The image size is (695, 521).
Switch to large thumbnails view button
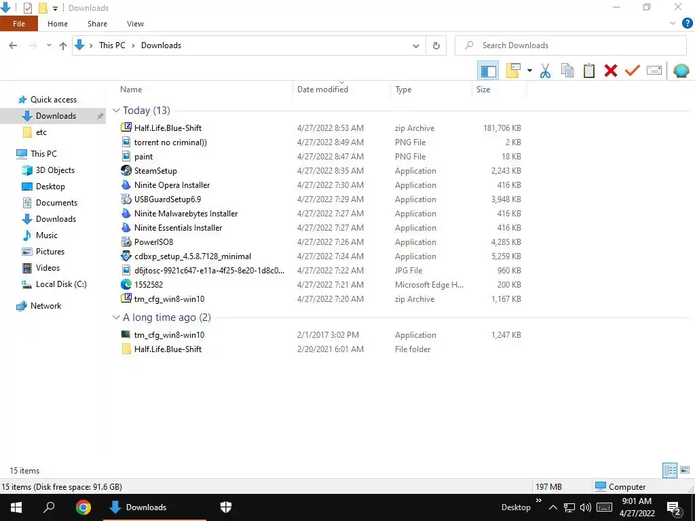pyautogui.click(x=685, y=470)
